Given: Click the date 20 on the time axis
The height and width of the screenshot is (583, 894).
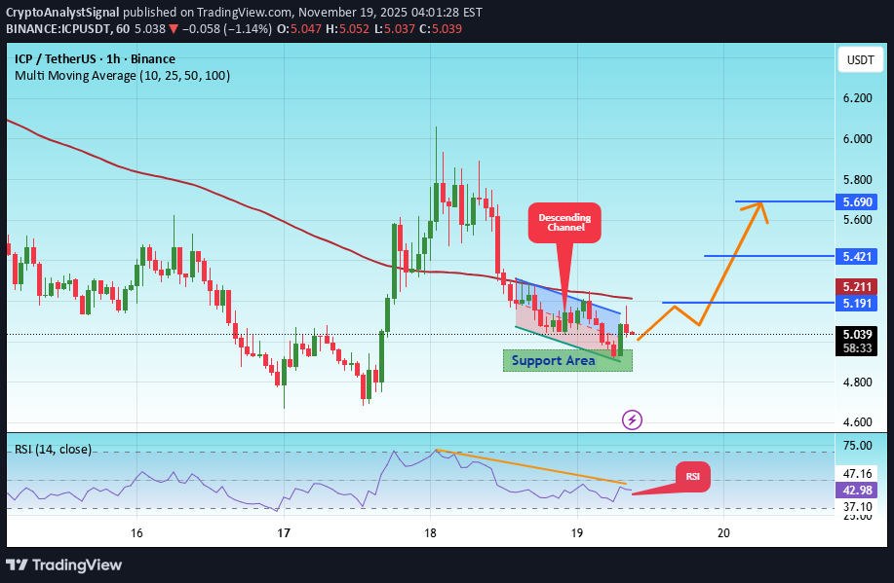Looking at the screenshot, I should coord(723,534).
